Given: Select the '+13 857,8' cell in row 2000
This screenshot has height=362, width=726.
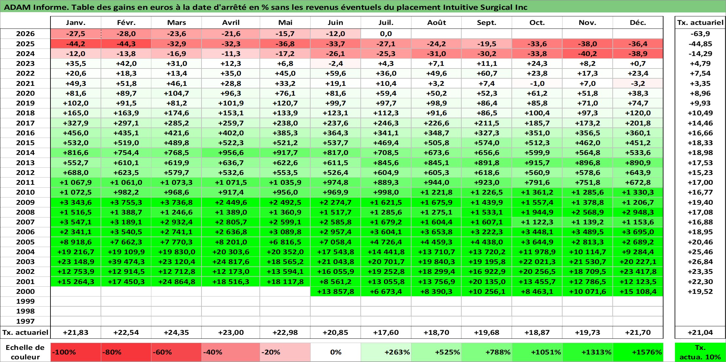Looking at the screenshot, I should (x=335, y=291).
